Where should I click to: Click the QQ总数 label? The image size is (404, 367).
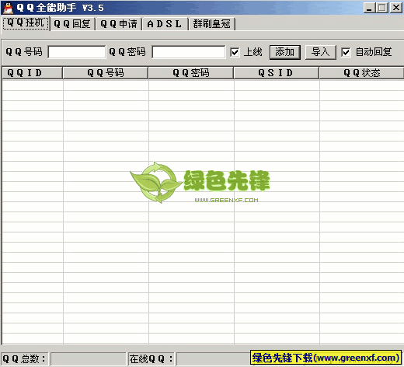[x=24, y=359]
